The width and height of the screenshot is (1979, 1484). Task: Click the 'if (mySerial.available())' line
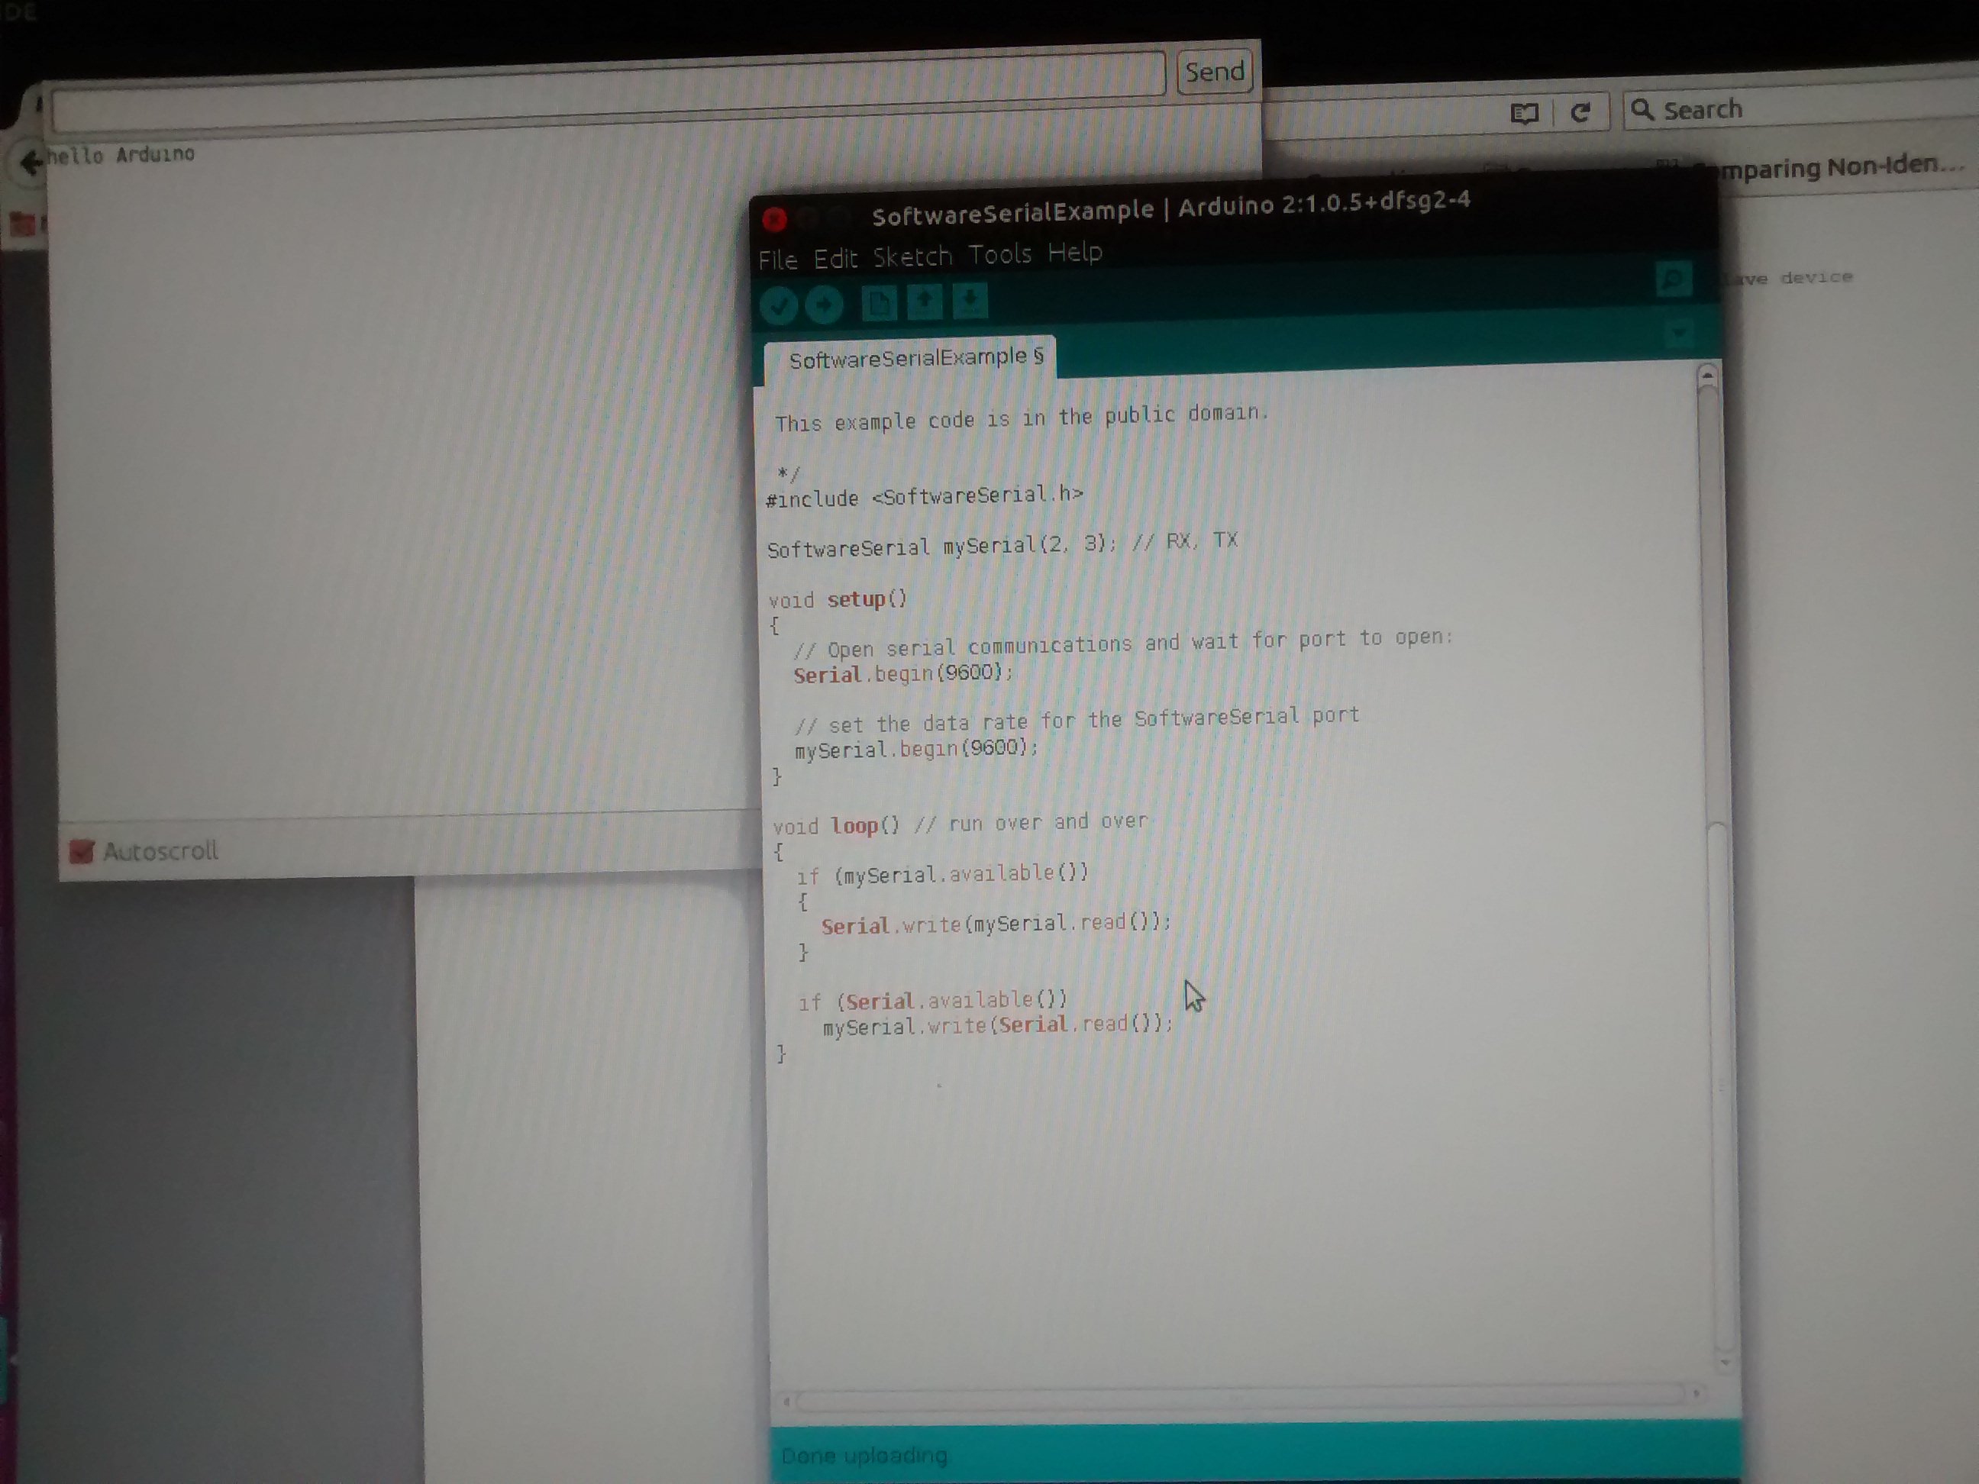943,874
